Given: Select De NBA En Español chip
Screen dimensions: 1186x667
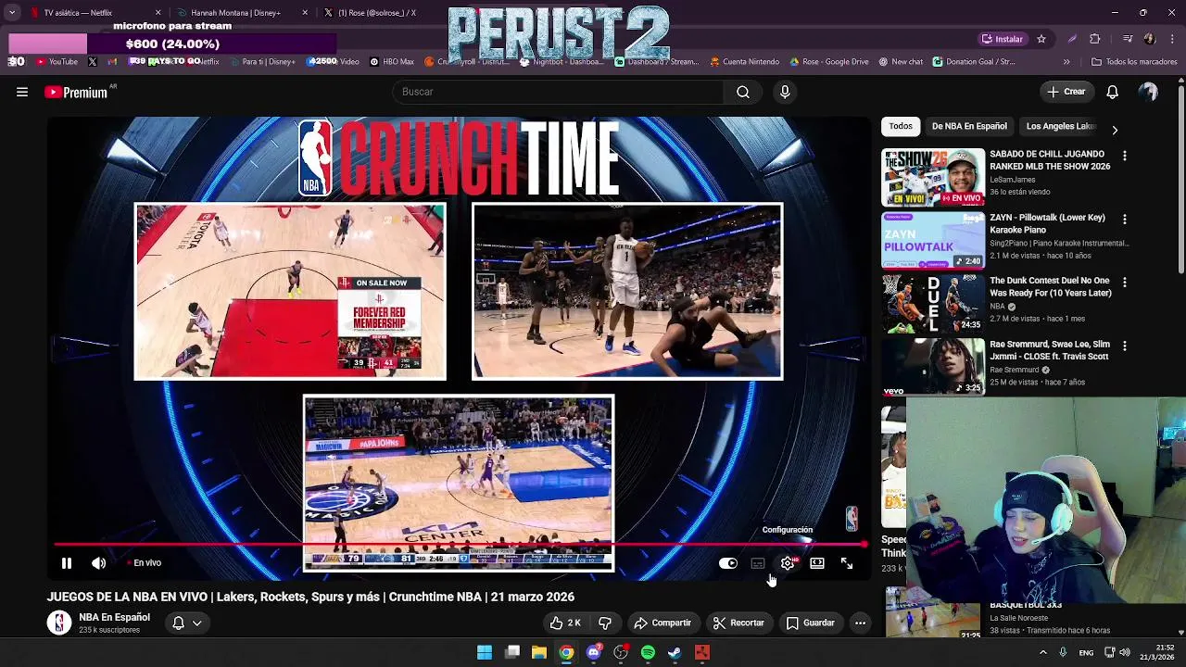Looking at the screenshot, I should click(x=969, y=126).
